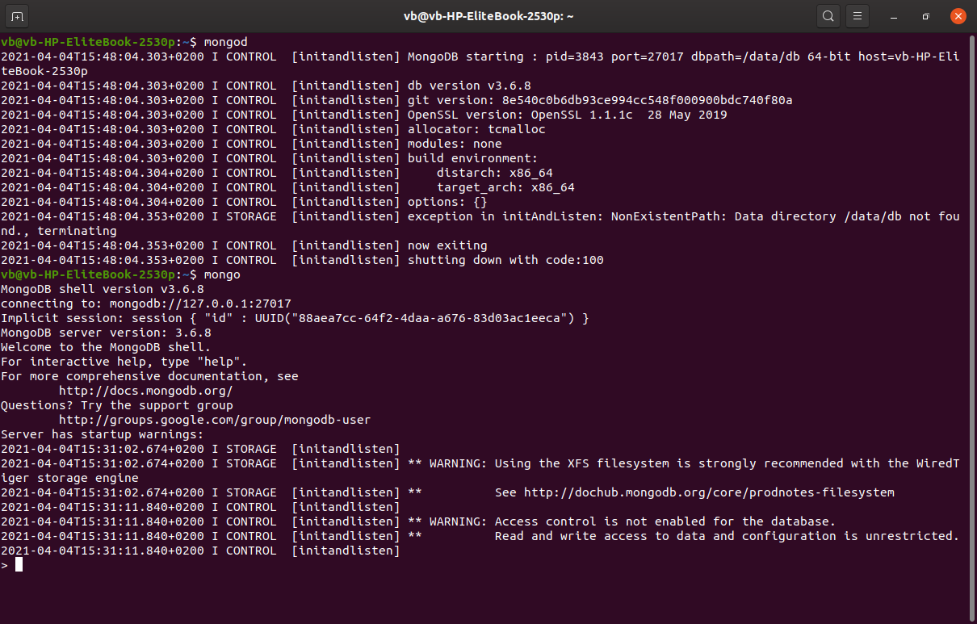Image resolution: width=977 pixels, height=624 pixels.
Task: Click the text "distarch: x86_64"
Action: click(495, 173)
